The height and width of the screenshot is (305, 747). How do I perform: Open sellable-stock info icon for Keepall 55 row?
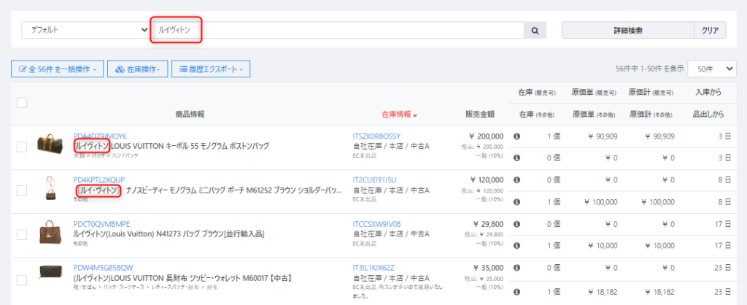[x=517, y=136]
